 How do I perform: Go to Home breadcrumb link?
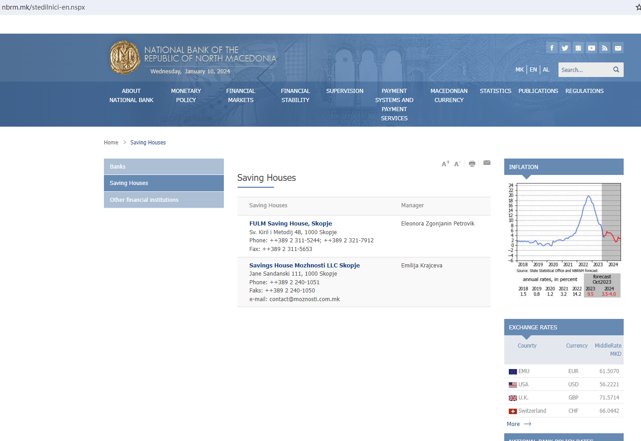(x=111, y=143)
